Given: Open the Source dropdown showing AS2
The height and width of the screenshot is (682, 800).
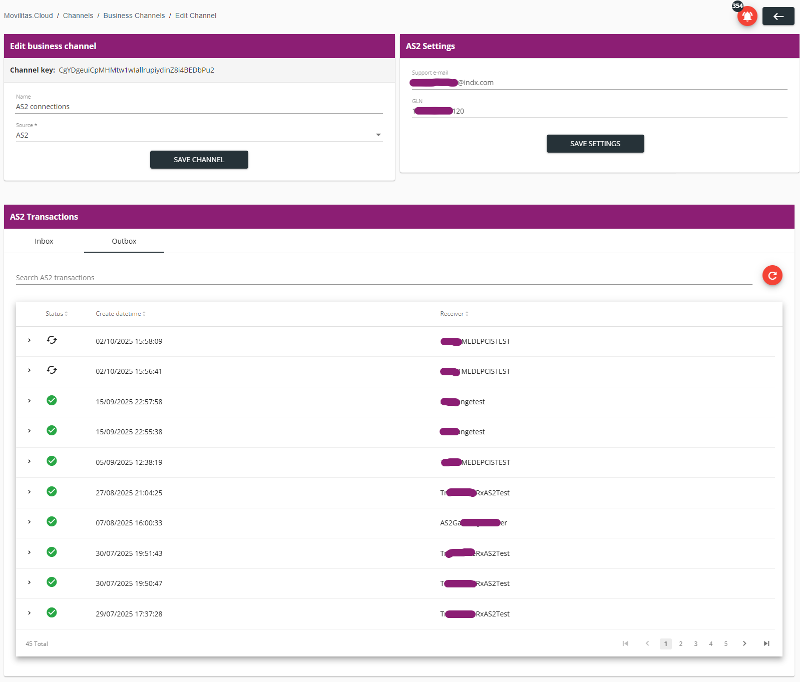Looking at the screenshot, I should tap(199, 135).
